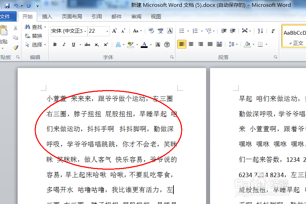
Task: Switch to the 插入 tab
Action: (x=47, y=17)
